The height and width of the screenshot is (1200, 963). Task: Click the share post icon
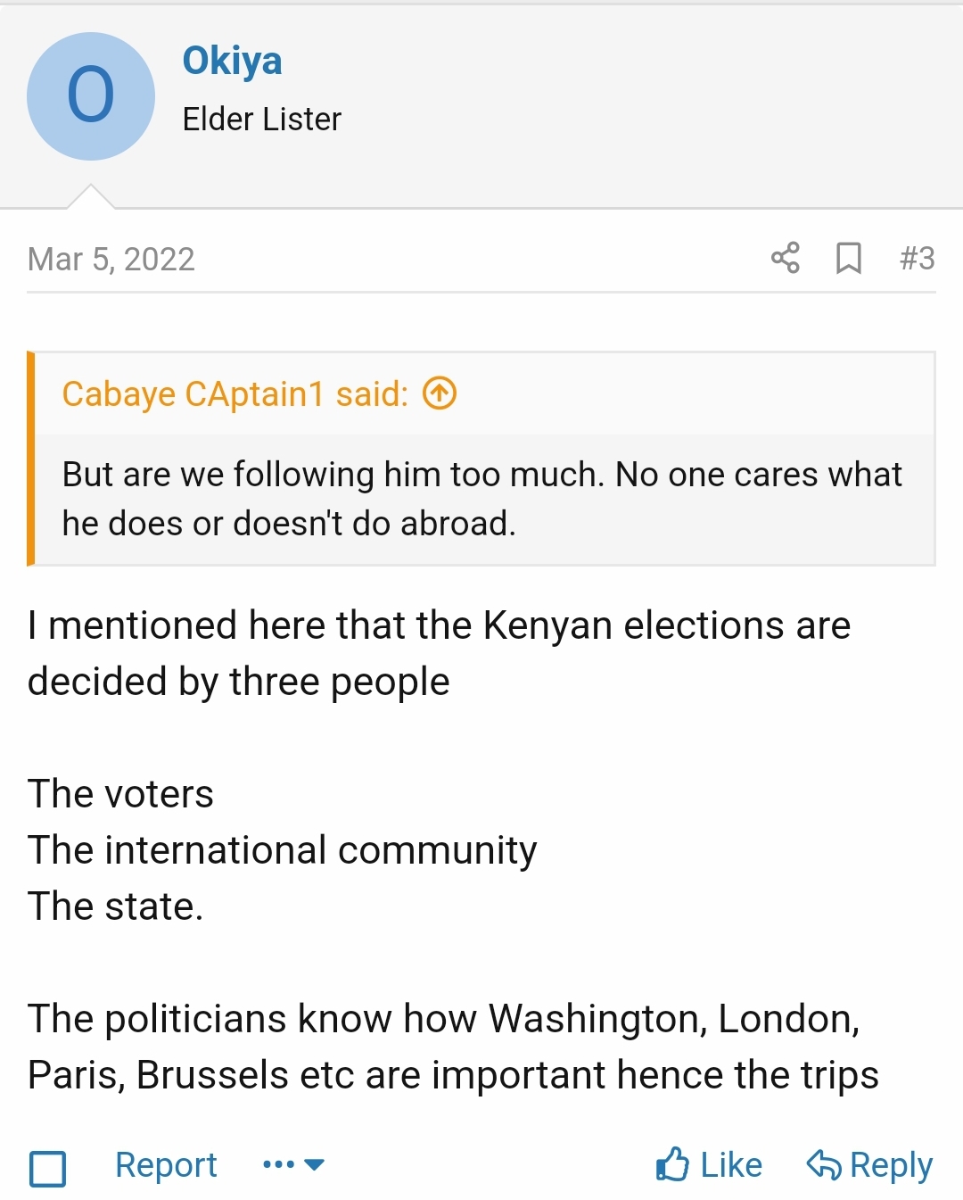[x=785, y=258]
